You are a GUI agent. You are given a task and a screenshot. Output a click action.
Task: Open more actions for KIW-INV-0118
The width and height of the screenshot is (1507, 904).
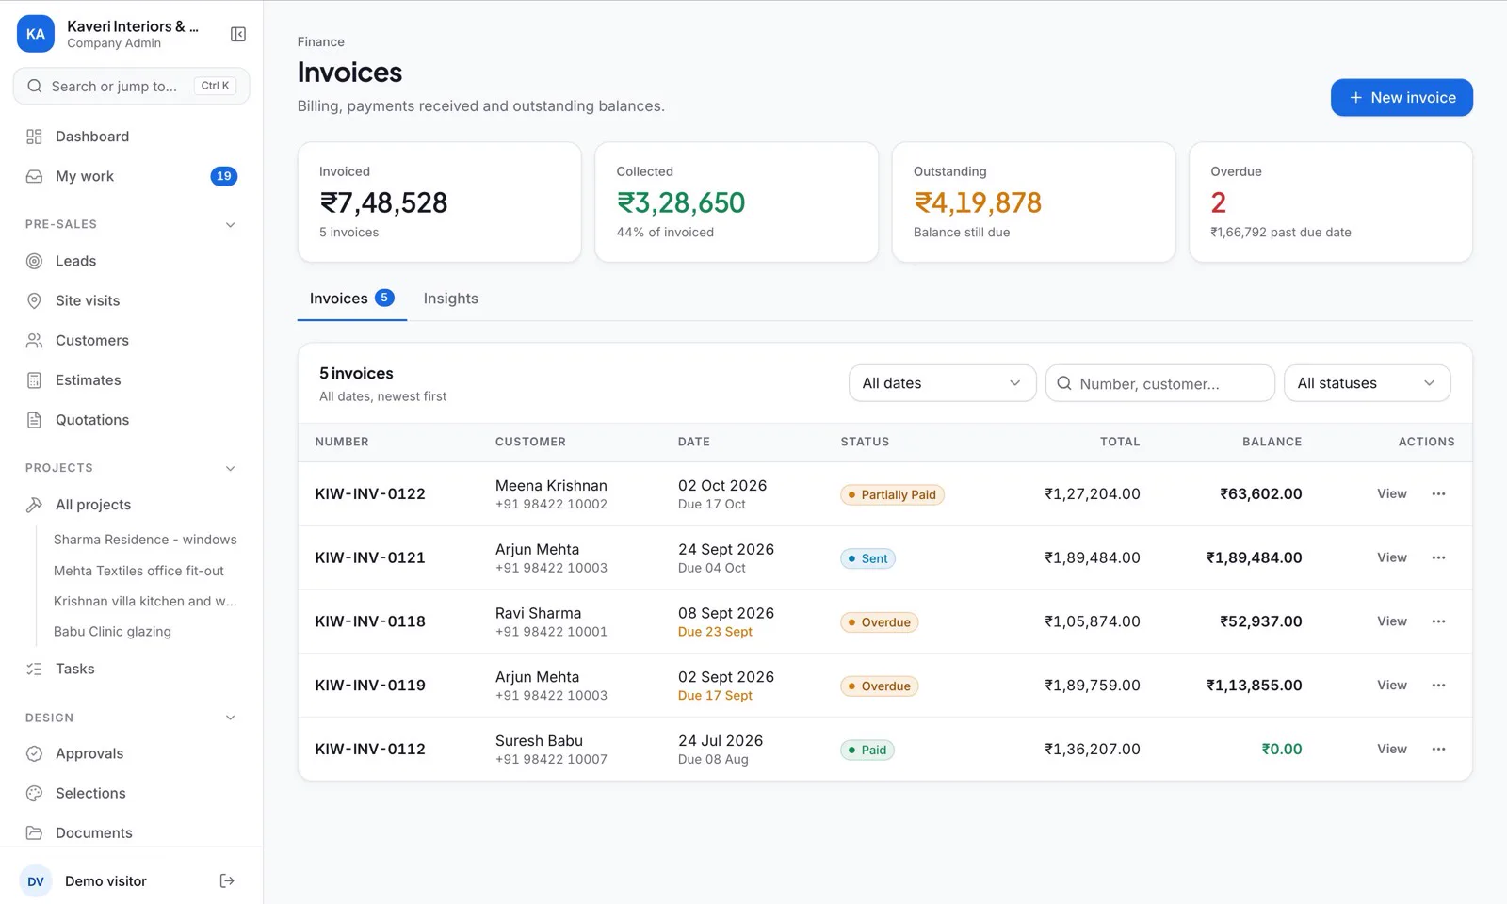pyautogui.click(x=1438, y=621)
